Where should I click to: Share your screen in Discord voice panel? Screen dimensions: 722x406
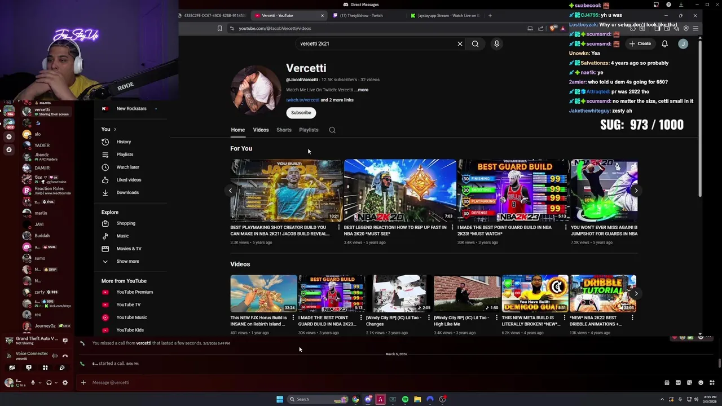tap(29, 368)
